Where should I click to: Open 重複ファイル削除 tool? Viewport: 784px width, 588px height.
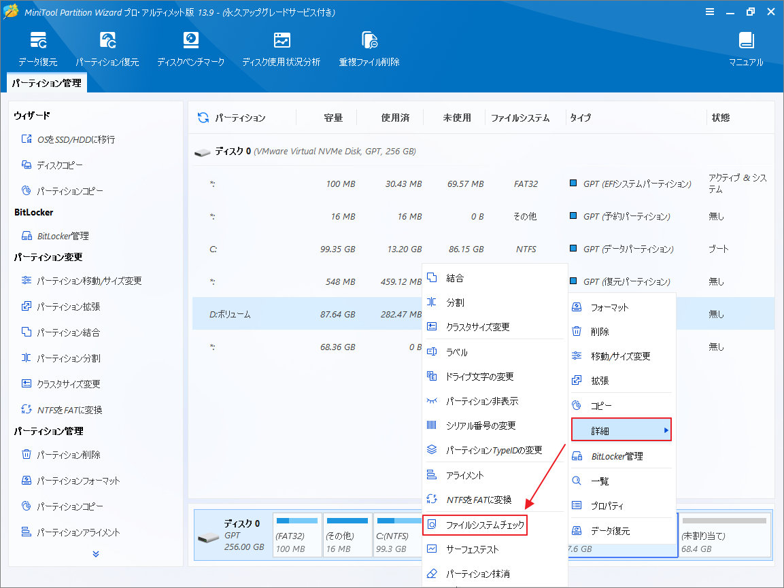[x=369, y=49]
